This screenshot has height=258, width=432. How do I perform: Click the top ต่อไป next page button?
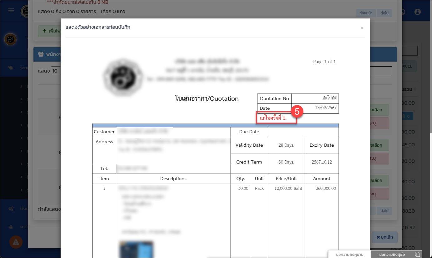click(384, 13)
